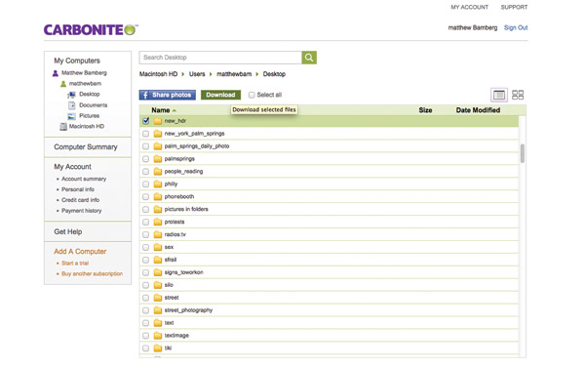
Task: Click the Sign Out link
Action: 516,27
